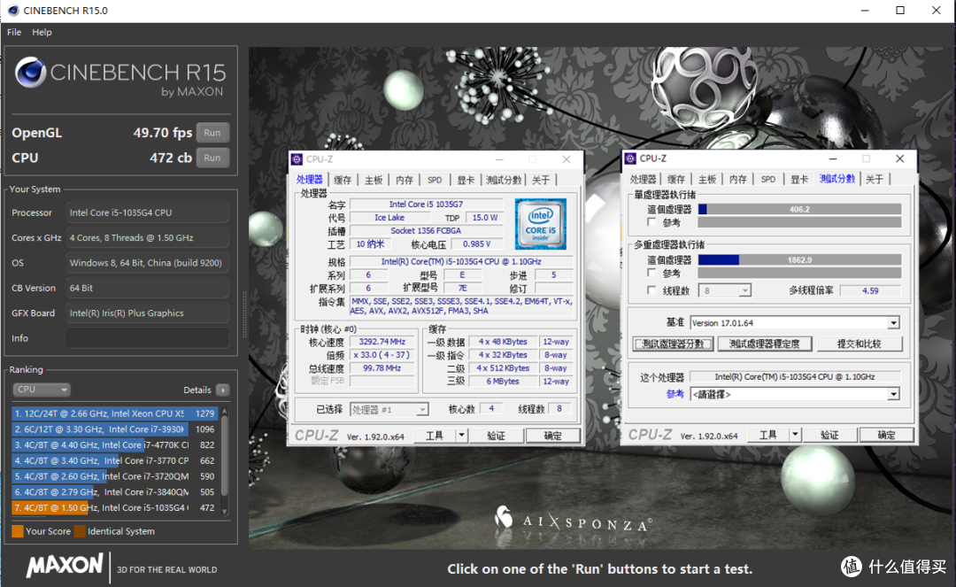Open 处理器 #1 selection dropdown
Viewport: 956px width, 587px height.
(389, 410)
